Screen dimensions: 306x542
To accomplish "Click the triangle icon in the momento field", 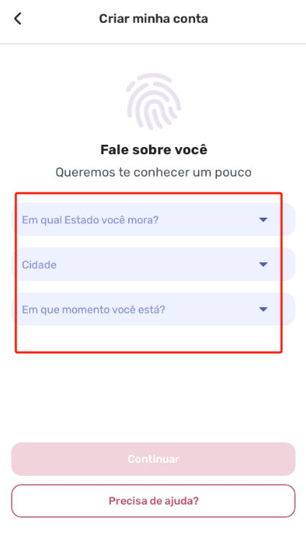I will tap(264, 309).
